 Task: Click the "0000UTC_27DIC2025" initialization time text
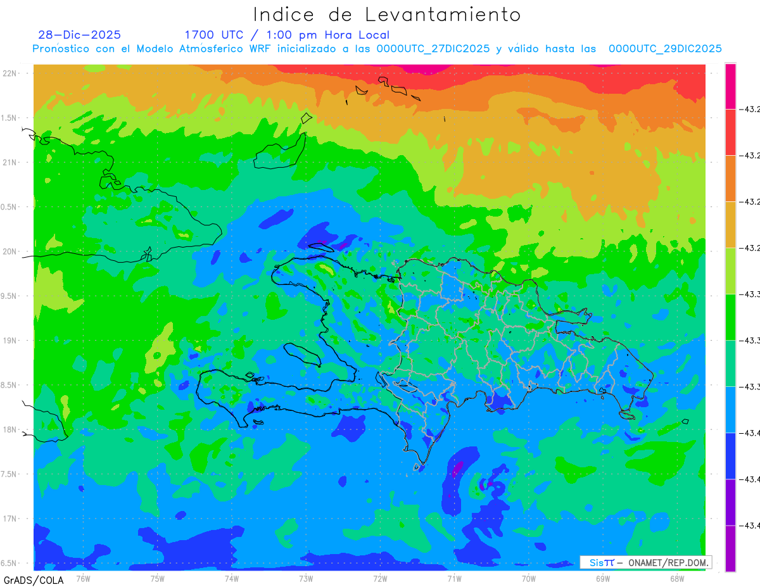(x=433, y=49)
